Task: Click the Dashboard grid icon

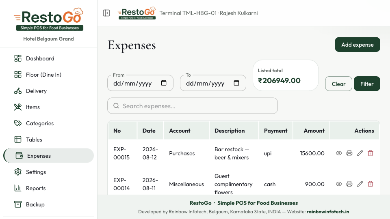Action: [18, 58]
